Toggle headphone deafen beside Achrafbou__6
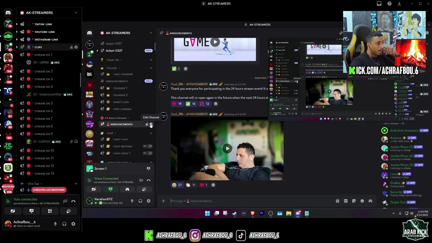This screenshot has height=243, width=432. click(64, 224)
